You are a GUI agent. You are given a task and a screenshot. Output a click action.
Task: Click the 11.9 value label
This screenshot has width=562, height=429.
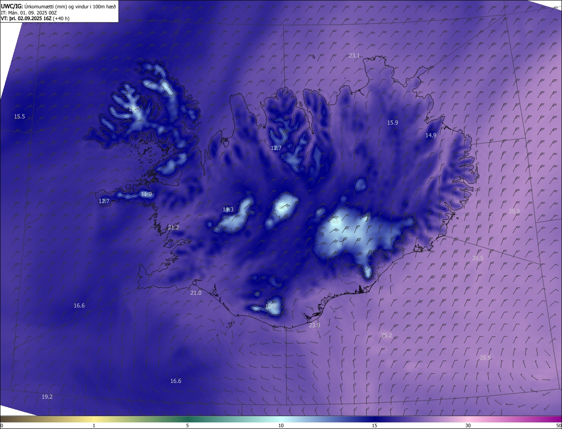[x=146, y=194]
